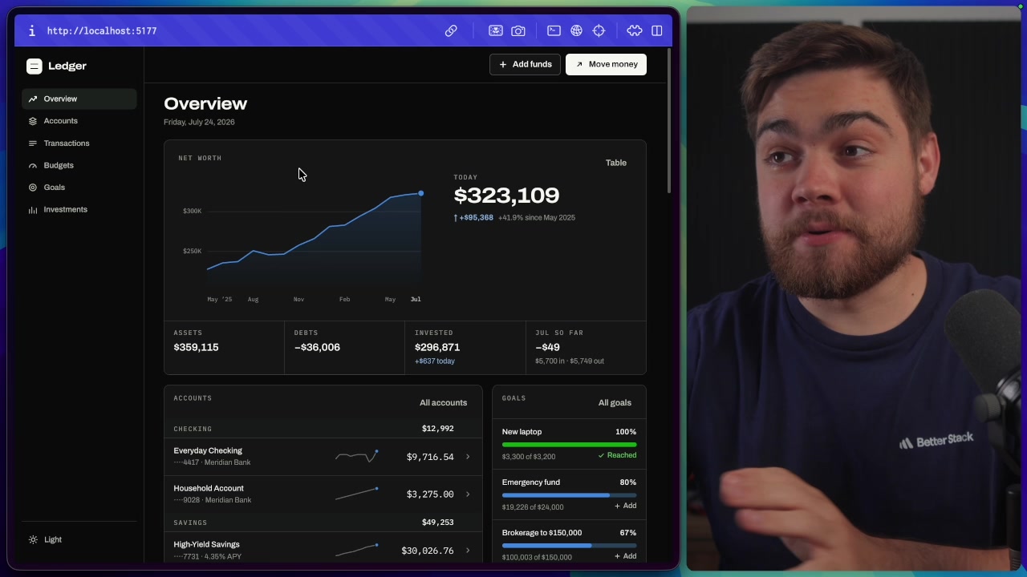Click the Overview page heading

click(205, 103)
